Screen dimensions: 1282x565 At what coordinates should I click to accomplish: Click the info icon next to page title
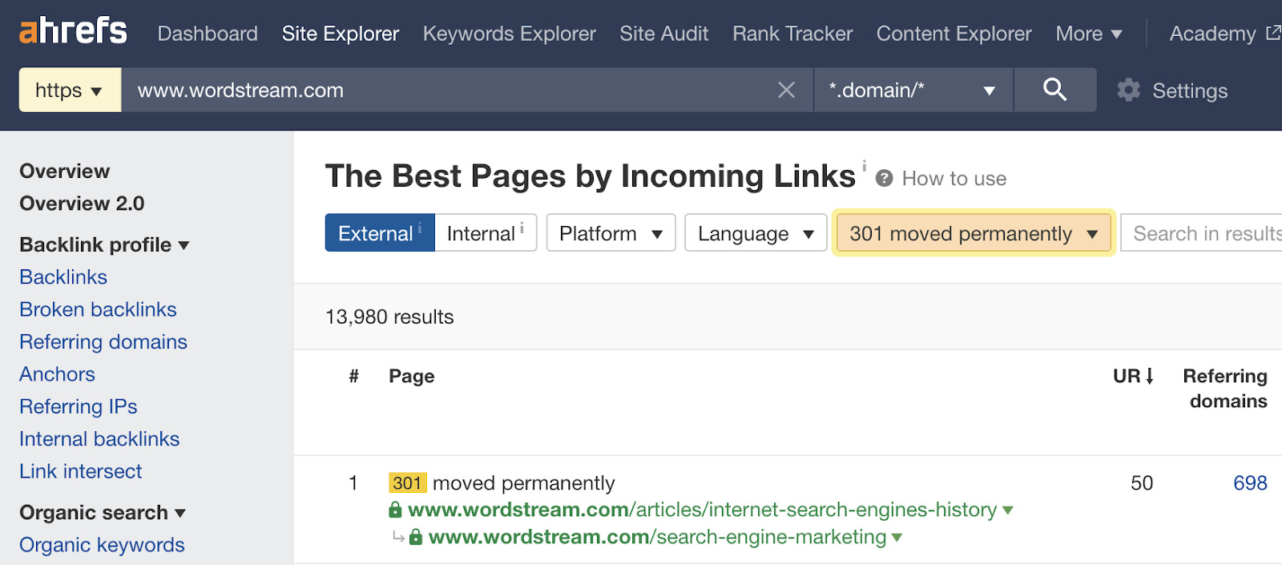864,166
